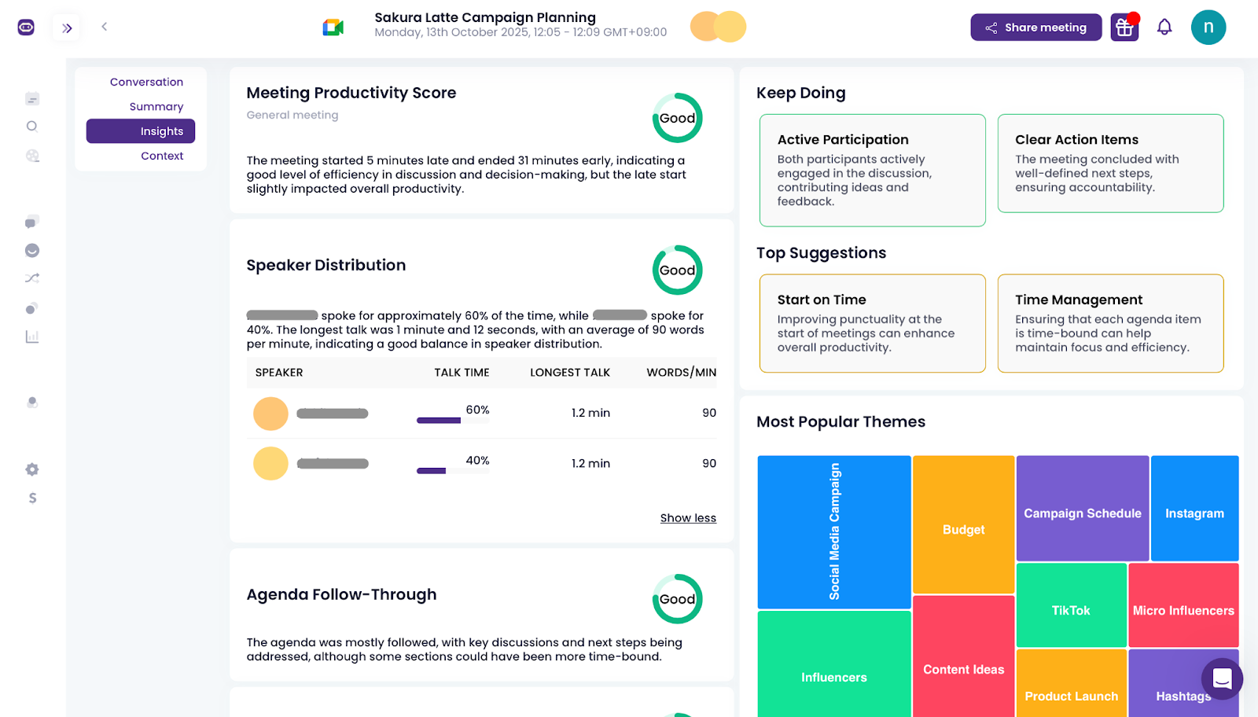The image size is (1258, 717).
Task: Select the Context tab
Action: click(x=162, y=156)
